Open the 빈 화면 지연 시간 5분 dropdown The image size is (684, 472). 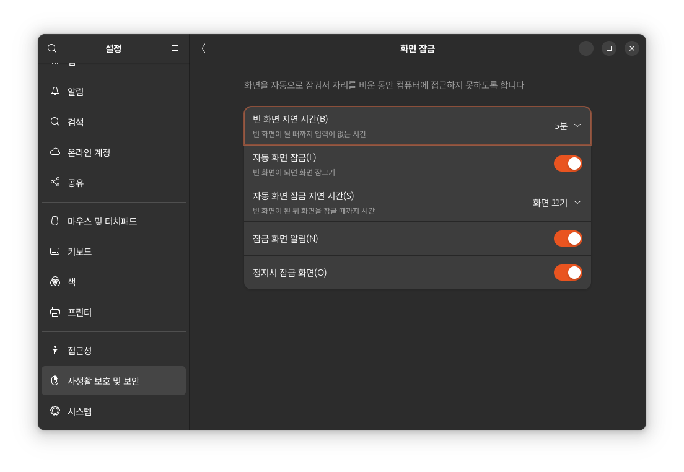[x=568, y=126]
